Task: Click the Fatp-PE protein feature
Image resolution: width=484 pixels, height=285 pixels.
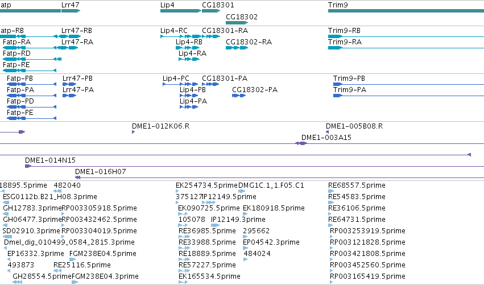Action: click(31, 118)
